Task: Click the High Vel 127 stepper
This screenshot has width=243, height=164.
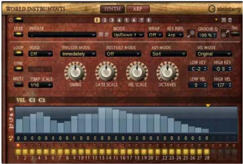Action: (x=222, y=85)
